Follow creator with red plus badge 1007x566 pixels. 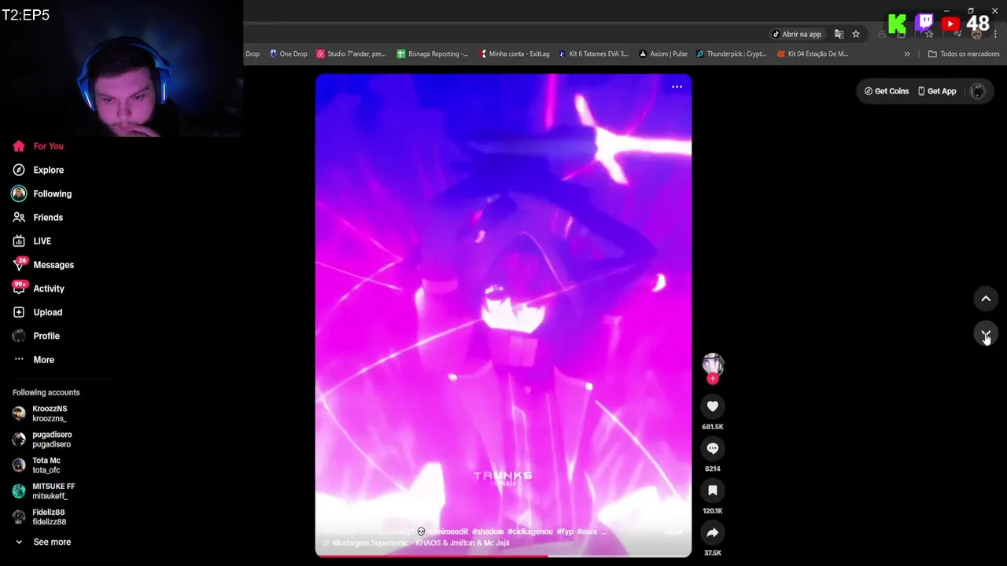coord(712,379)
